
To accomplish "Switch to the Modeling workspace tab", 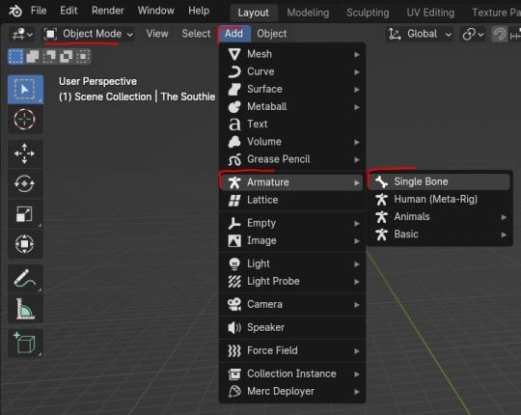I will (308, 13).
